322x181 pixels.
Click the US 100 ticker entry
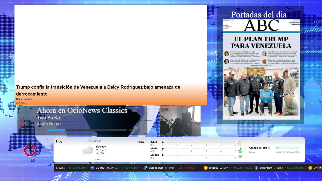coord(114,168)
